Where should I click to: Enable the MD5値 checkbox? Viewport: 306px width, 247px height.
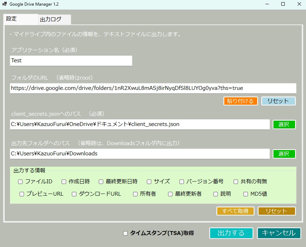246,194
